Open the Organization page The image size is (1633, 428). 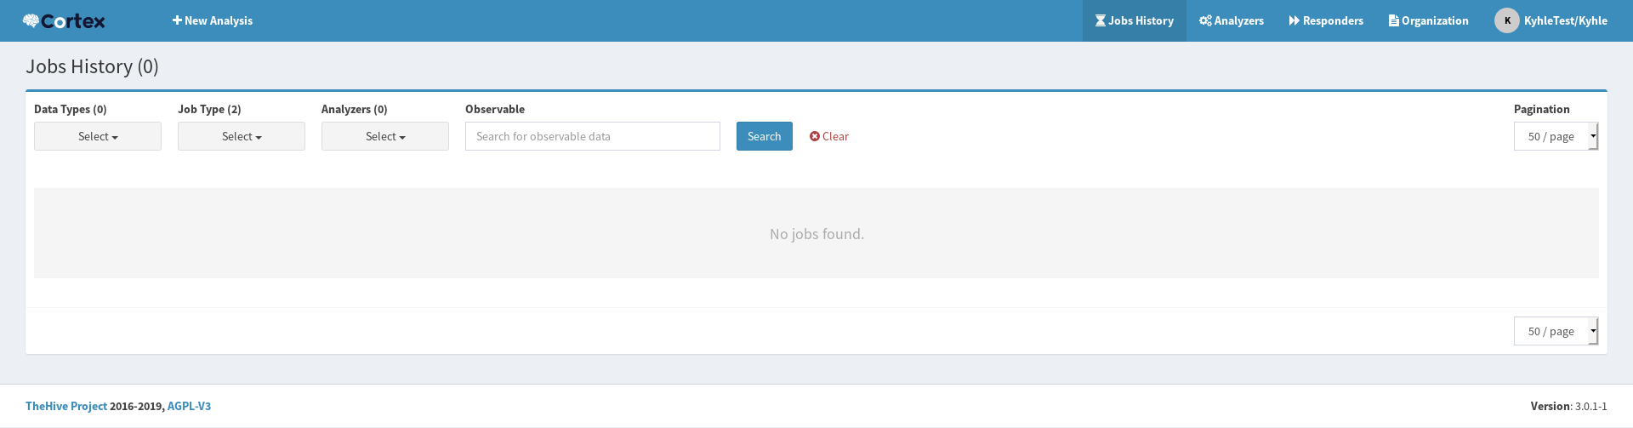pos(1434,20)
